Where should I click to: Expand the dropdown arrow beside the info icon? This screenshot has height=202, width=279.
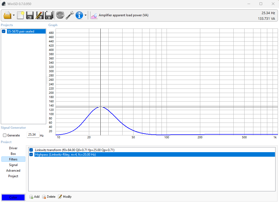pos(85,15)
